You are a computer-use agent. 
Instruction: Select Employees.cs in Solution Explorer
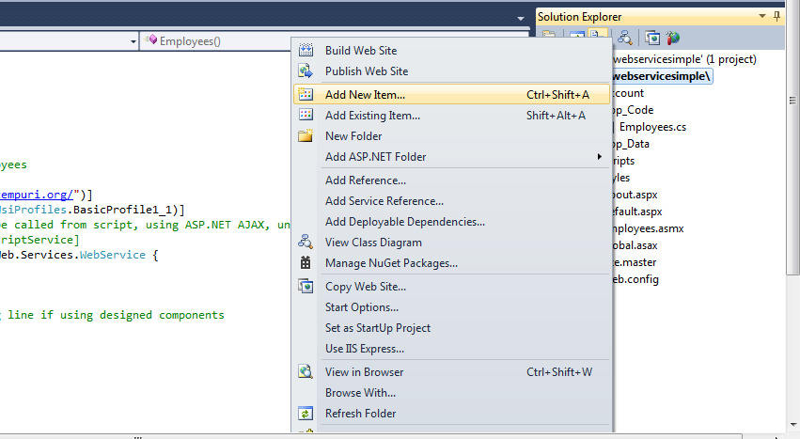(652, 127)
